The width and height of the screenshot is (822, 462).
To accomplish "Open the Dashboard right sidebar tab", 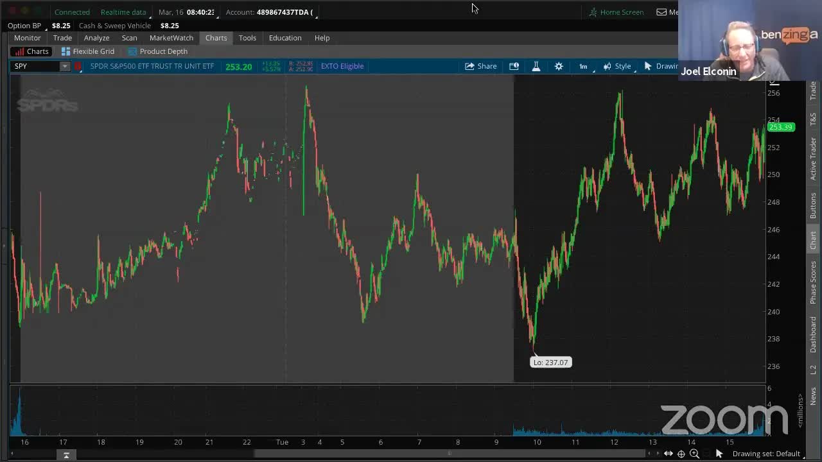I will click(813, 334).
